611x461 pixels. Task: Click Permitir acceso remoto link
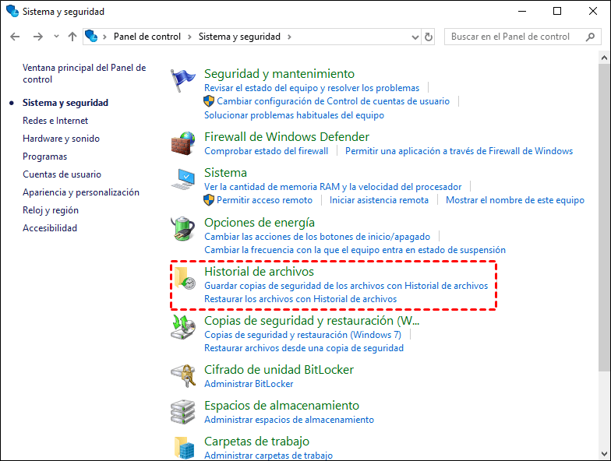point(265,200)
